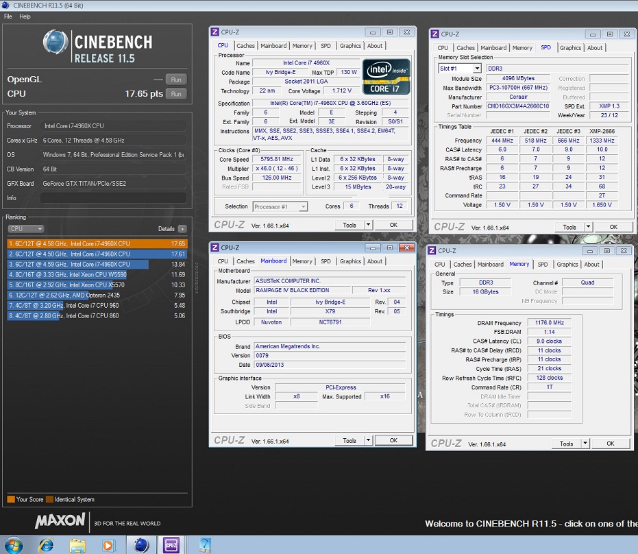The image size is (638, 554).
Task: Open Memory tab in top-left CPU-Z window
Action: tap(302, 46)
